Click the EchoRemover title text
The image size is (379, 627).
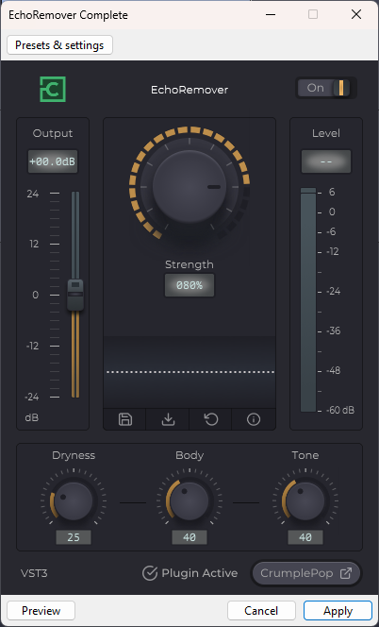[x=189, y=90]
